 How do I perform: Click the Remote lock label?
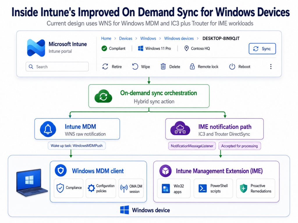pos(208,67)
